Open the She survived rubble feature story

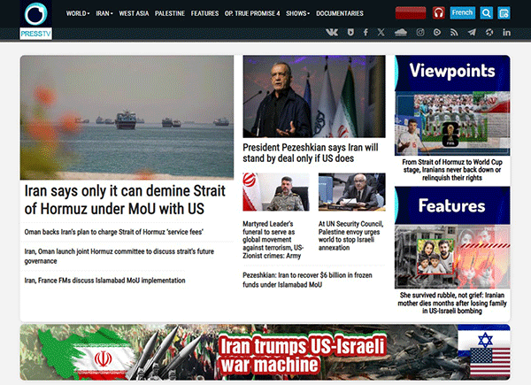(452, 303)
